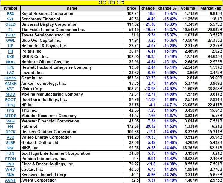Select the 'Six Flags Entertainment Corporation' cell

pyautogui.click(x=72, y=153)
